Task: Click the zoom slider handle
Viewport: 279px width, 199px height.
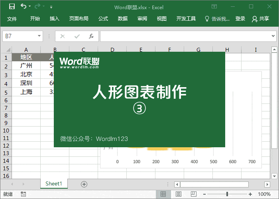Action: 227,194
